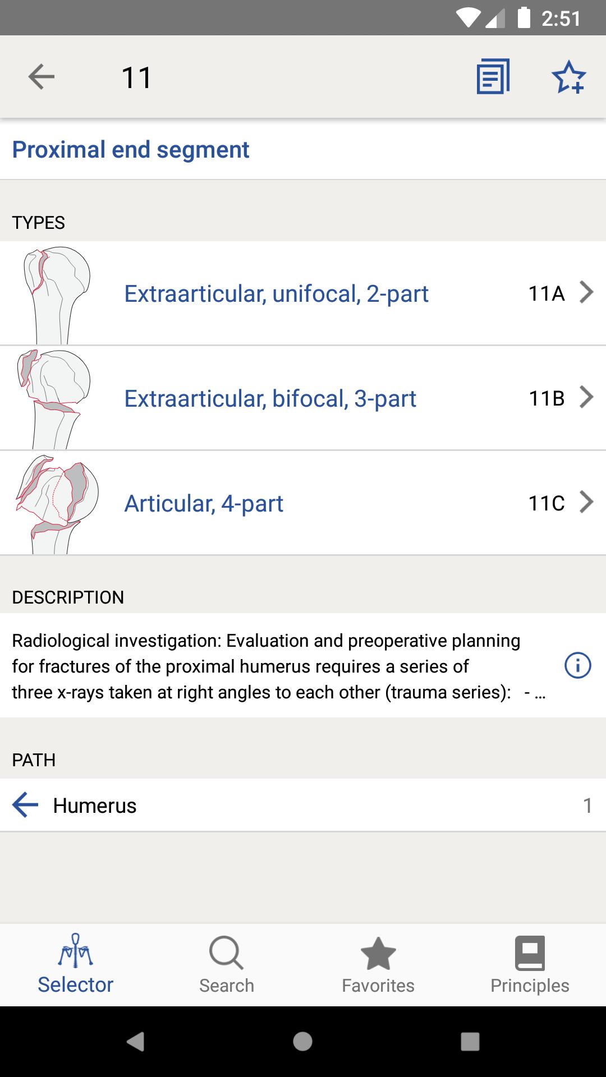Tap the blue arrow beside Humerus

[25, 805]
